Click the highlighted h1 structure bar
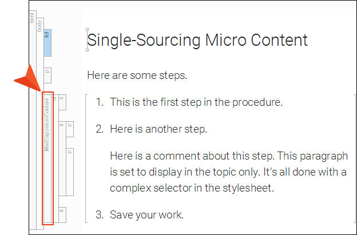The height and width of the screenshot is (235, 357). coord(47,43)
